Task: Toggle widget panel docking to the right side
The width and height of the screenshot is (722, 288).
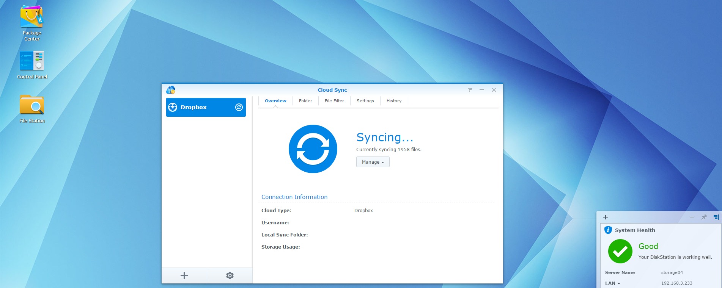Action: point(716,217)
